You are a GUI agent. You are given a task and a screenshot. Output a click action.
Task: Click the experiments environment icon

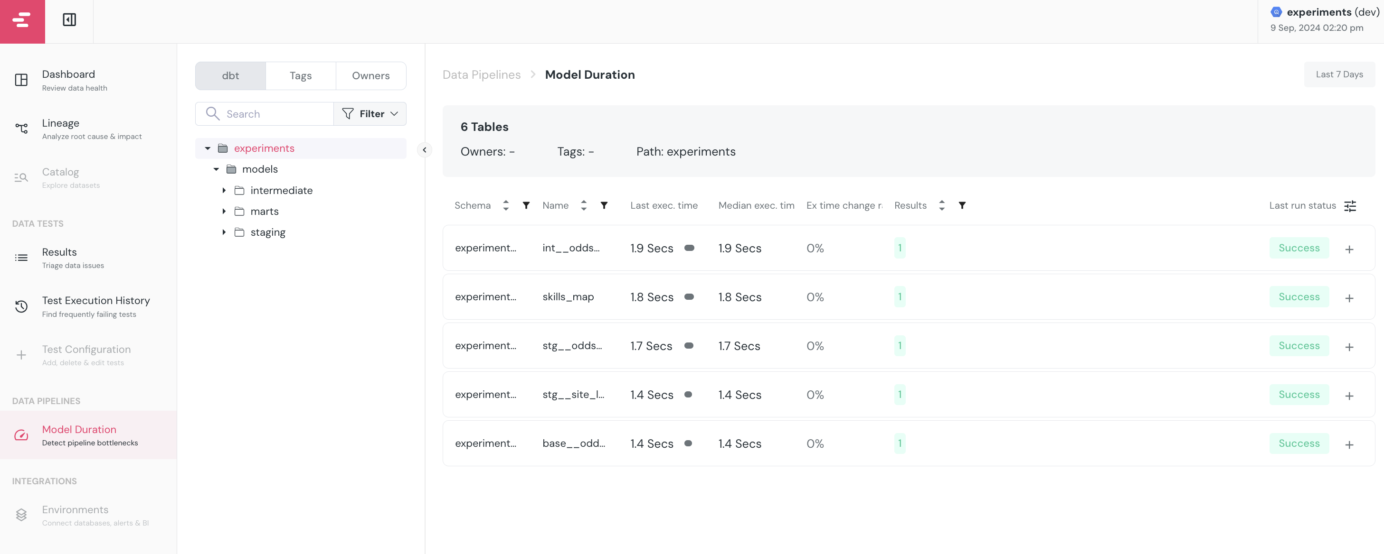pyautogui.click(x=1276, y=12)
